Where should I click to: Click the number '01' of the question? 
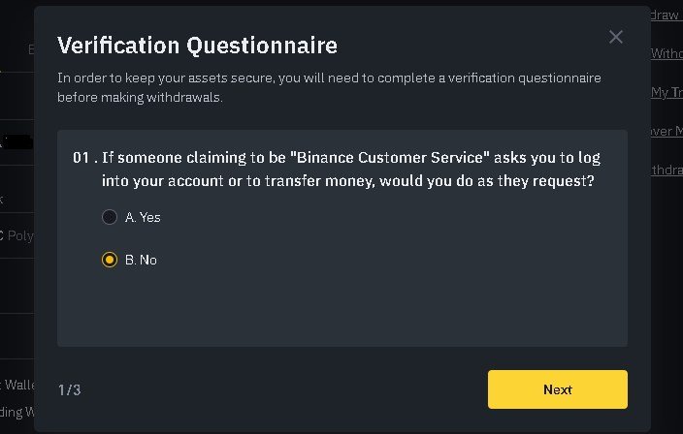coord(81,158)
